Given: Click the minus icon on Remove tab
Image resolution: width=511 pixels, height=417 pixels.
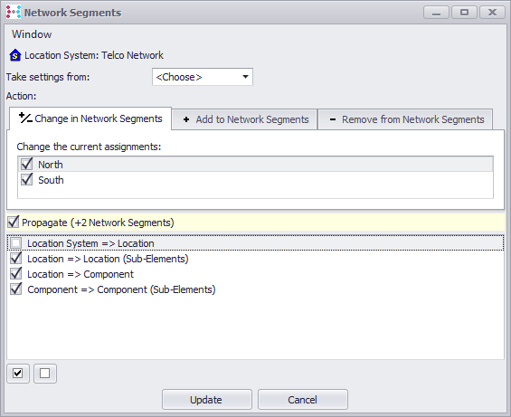Looking at the screenshot, I should coord(333,119).
